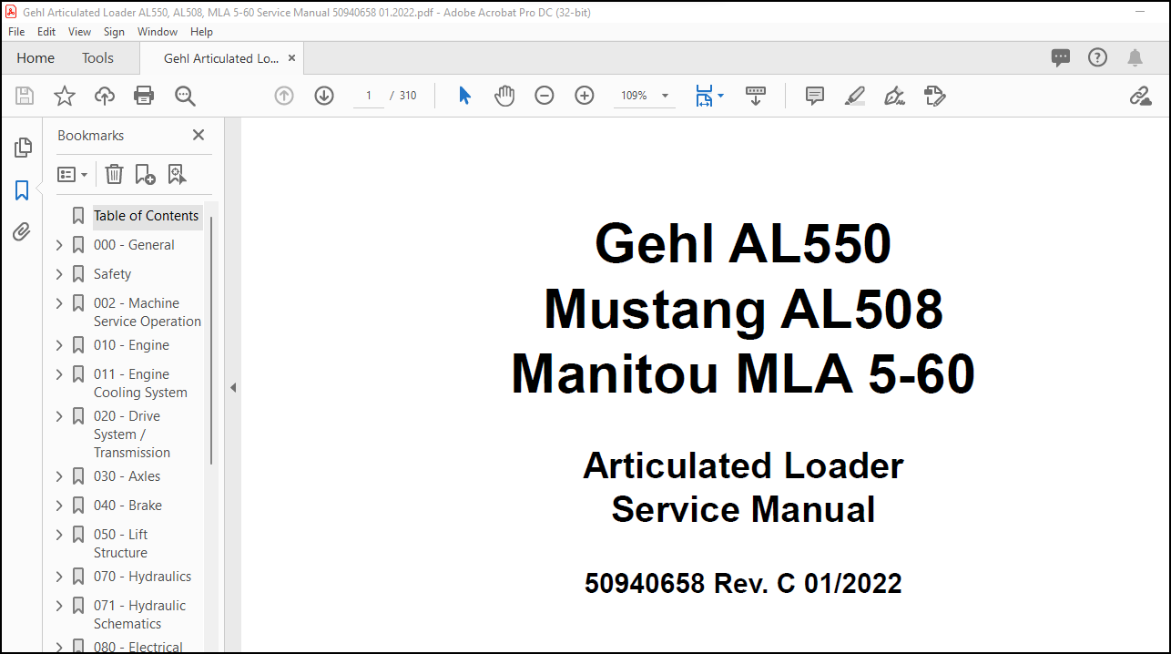Viewport: 1171px width, 654px height.
Task: Activate the Selection arrow tool
Action: [464, 96]
